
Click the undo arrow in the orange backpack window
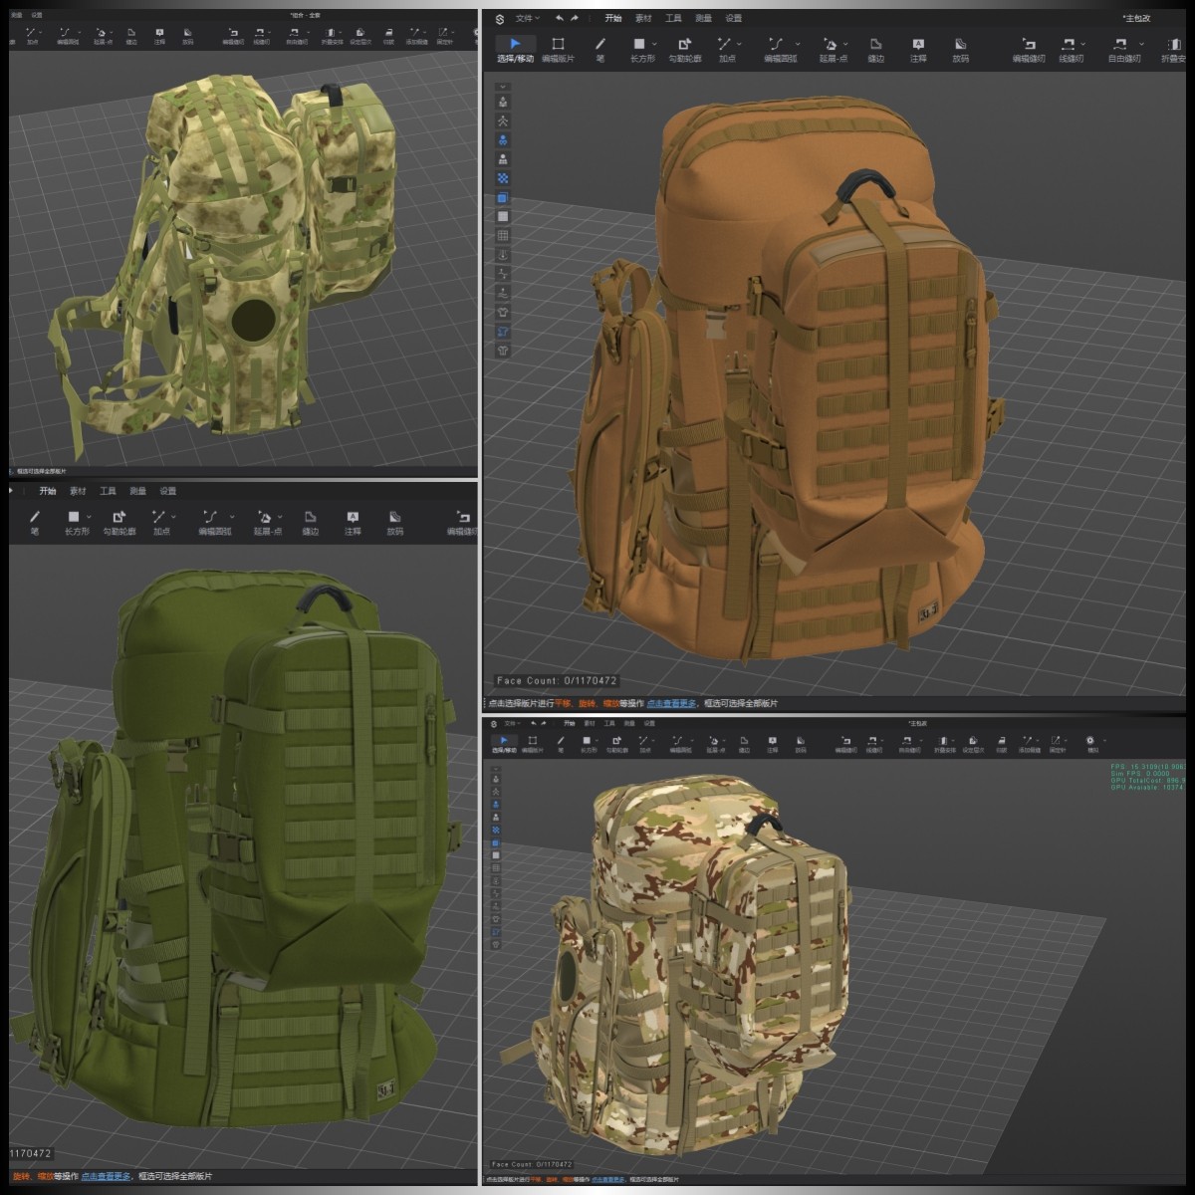click(560, 18)
